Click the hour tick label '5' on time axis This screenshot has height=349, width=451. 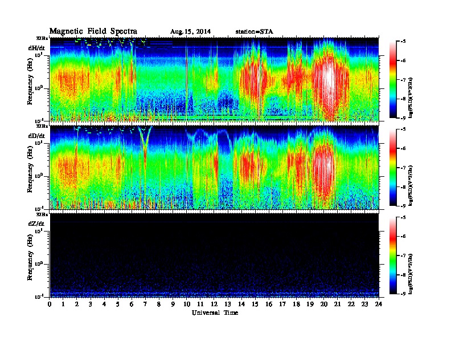click(118, 305)
